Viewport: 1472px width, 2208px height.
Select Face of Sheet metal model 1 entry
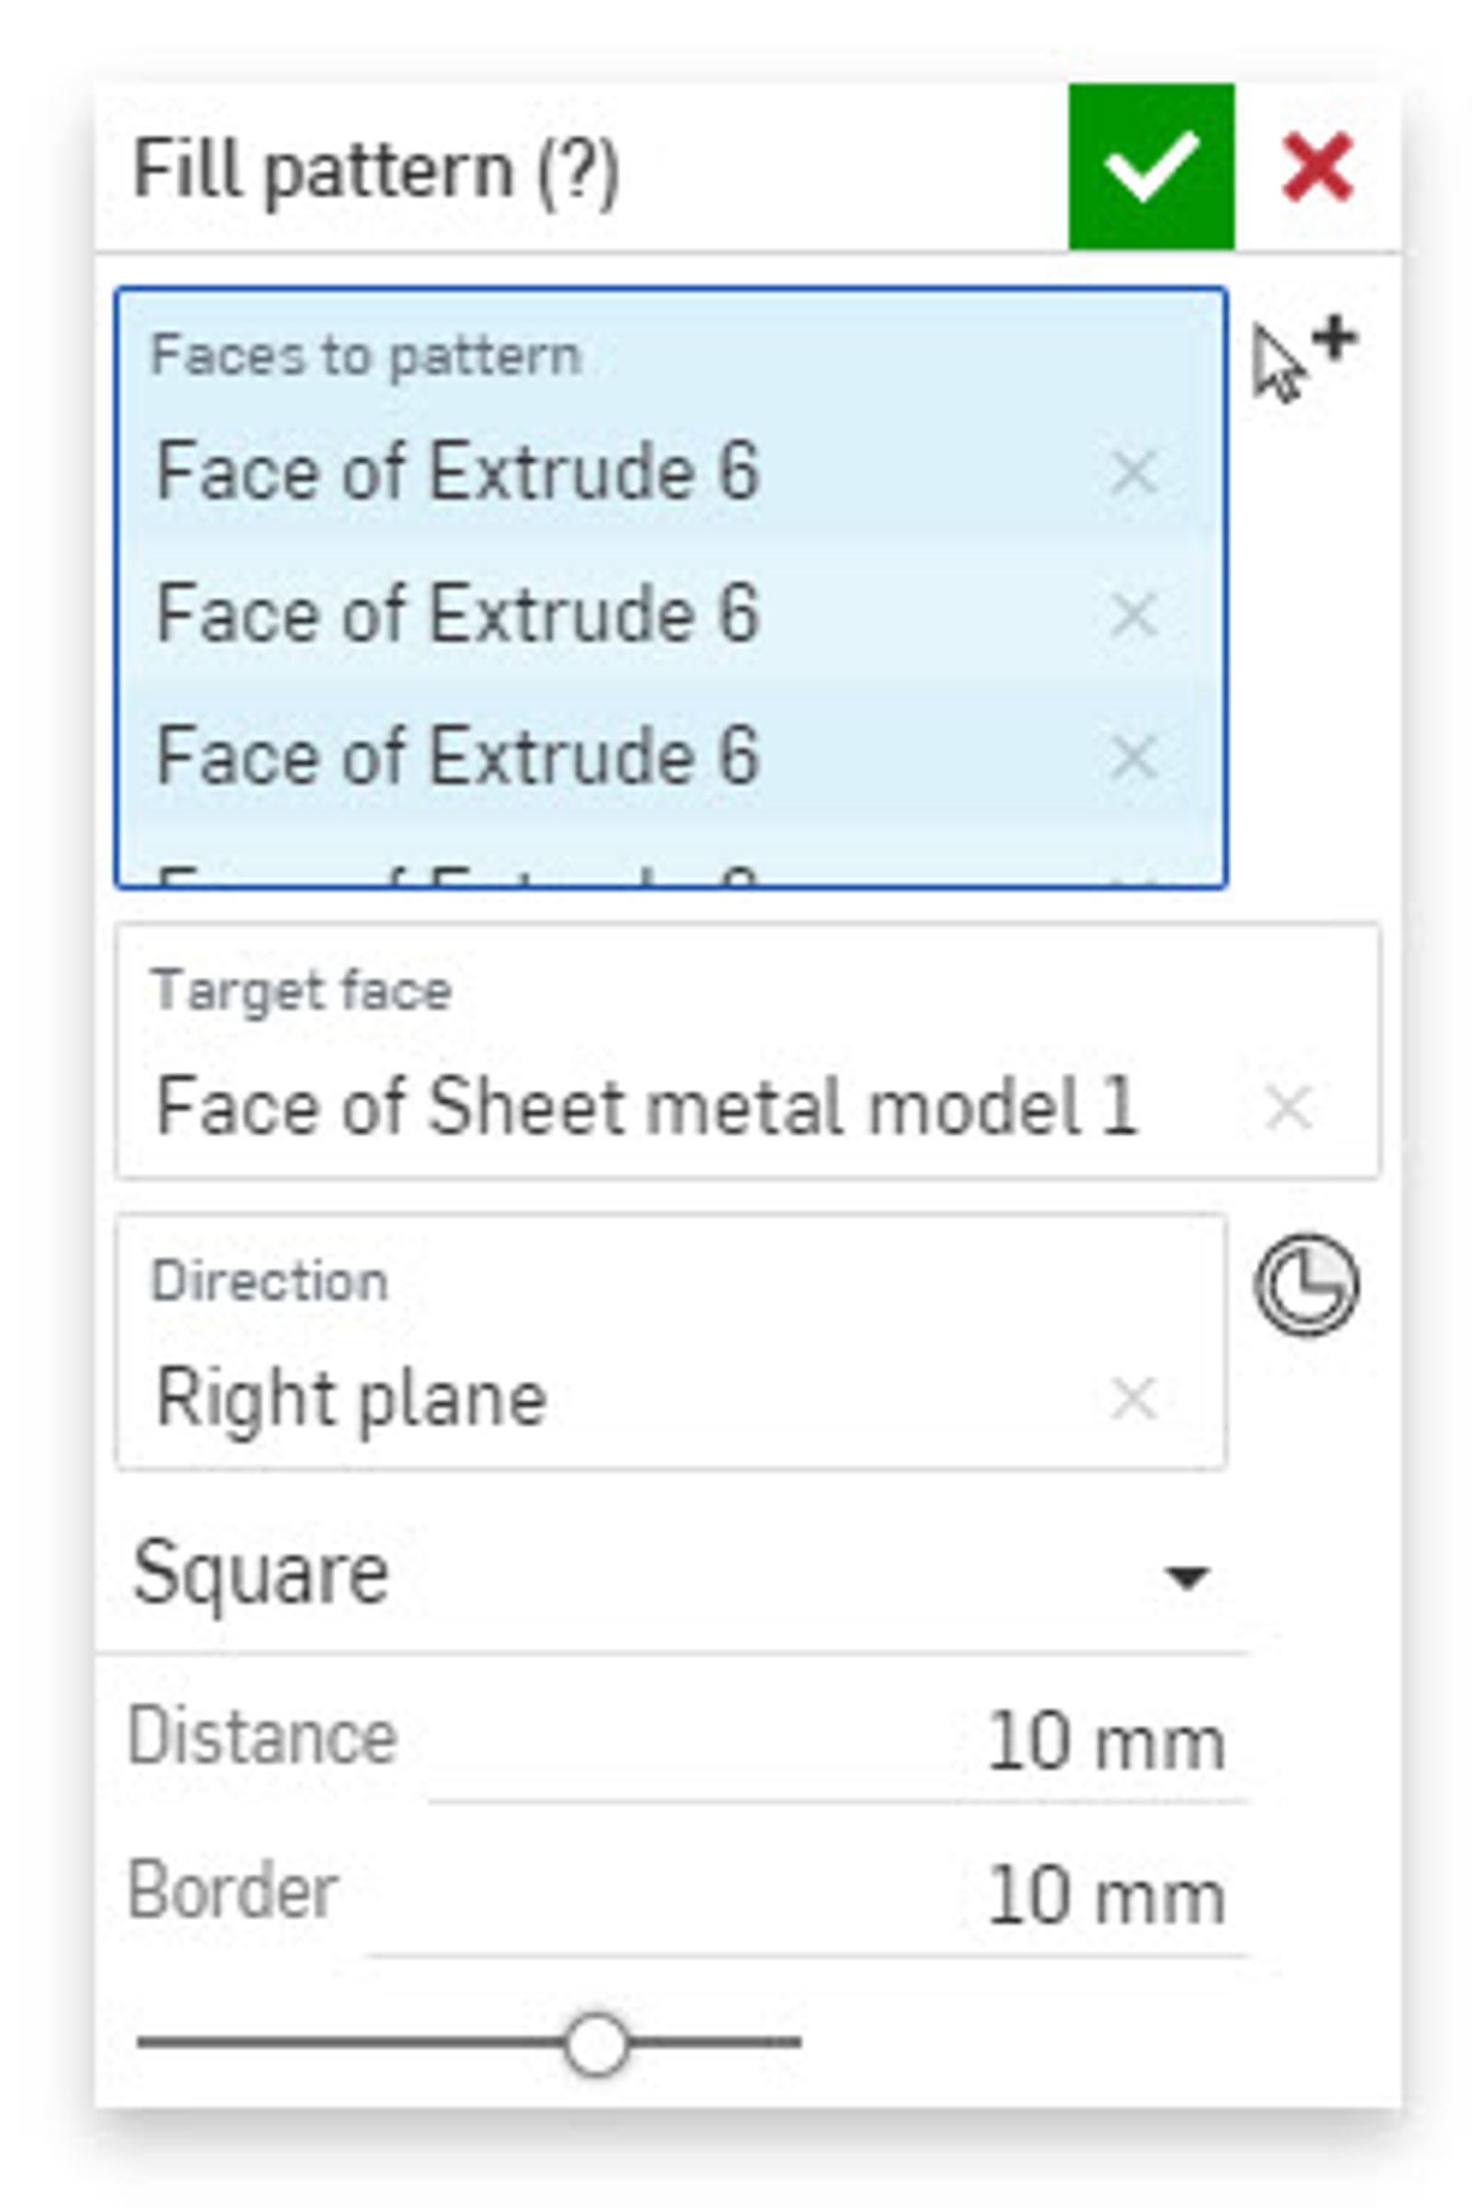[648, 1108]
